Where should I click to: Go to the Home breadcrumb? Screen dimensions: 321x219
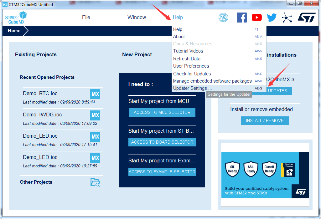tap(14, 31)
